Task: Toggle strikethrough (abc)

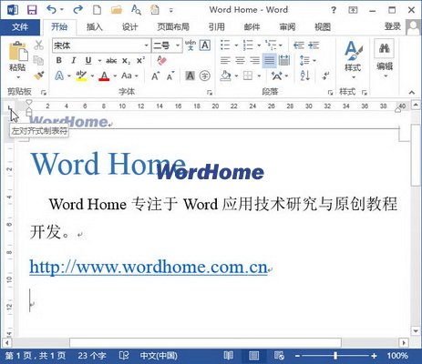Action: click(x=111, y=61)
